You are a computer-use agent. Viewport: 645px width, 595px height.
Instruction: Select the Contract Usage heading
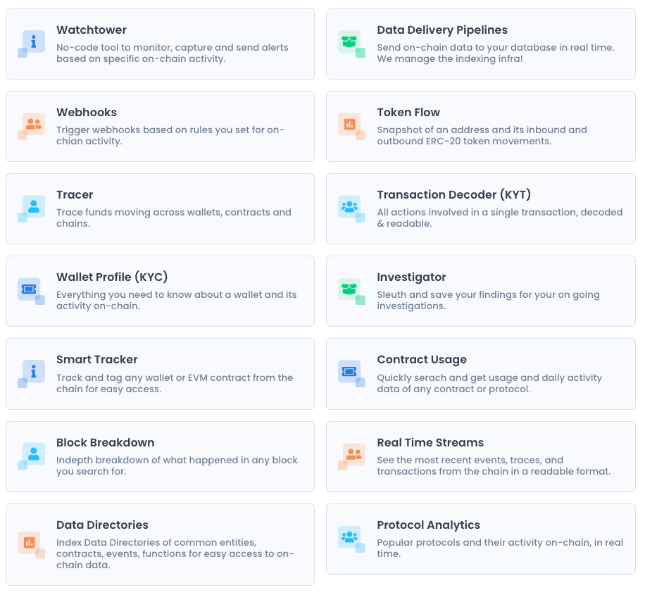pyautogui.click(x=421, y=360)
